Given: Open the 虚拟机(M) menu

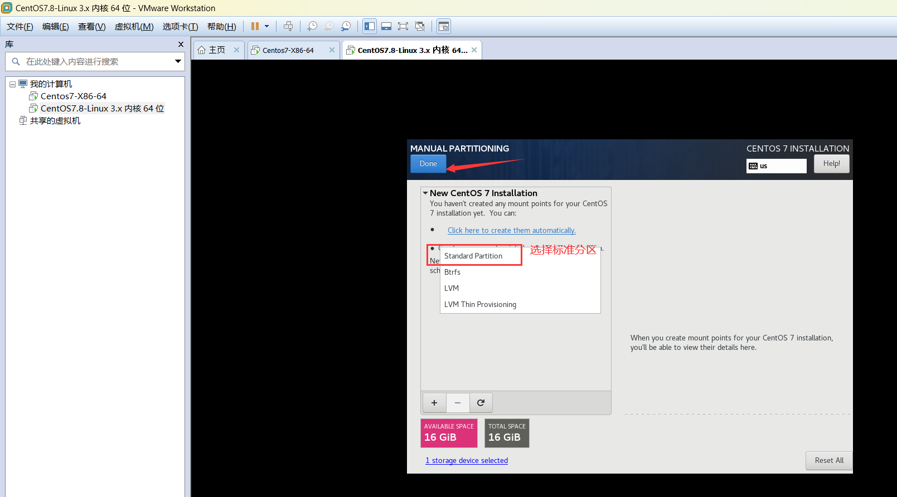Looking at the screenshot, I should pos(134,27).
